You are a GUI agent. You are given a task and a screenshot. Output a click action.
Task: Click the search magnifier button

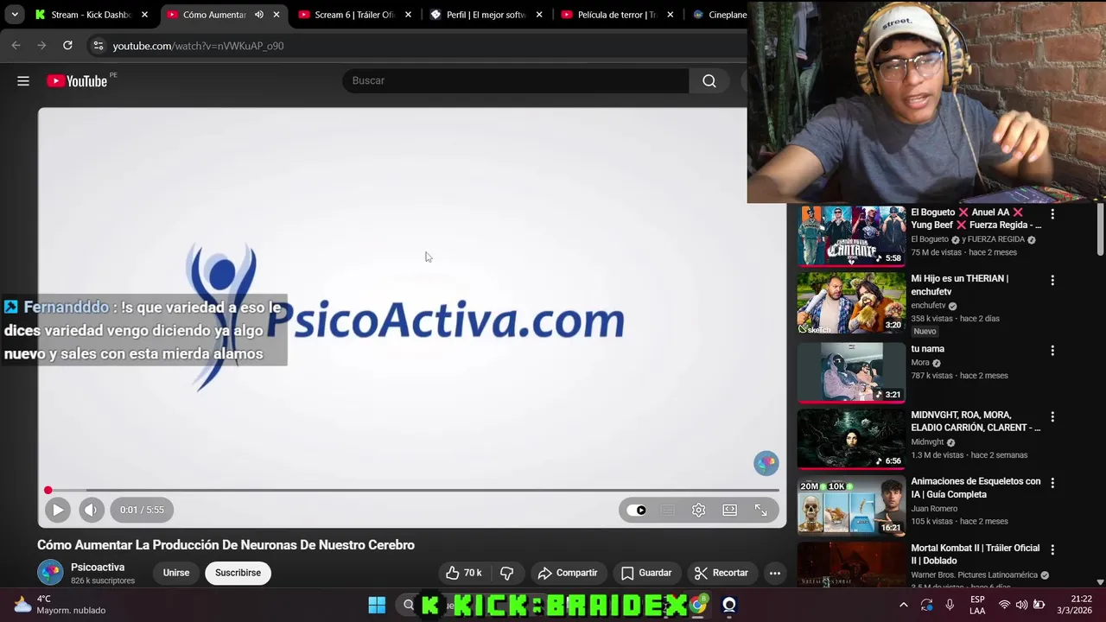[709, 80]
